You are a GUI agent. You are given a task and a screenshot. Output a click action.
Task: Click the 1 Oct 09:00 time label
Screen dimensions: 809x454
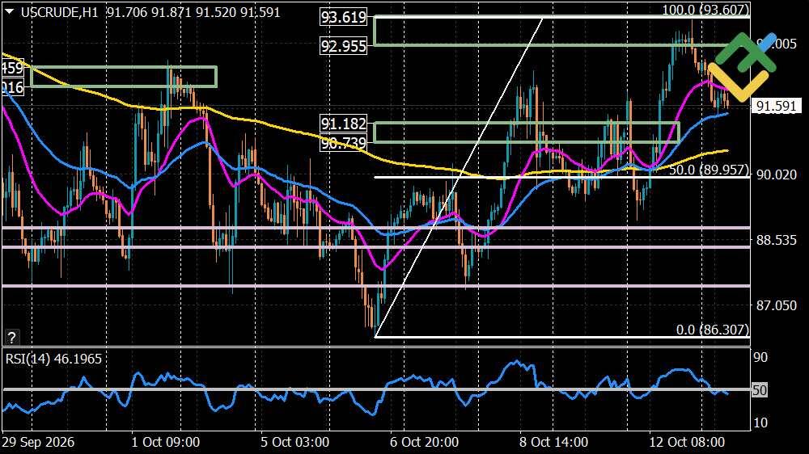165,442
